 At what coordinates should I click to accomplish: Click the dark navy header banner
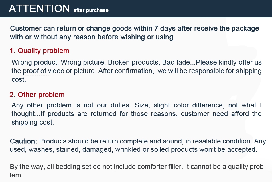point(136,9)
